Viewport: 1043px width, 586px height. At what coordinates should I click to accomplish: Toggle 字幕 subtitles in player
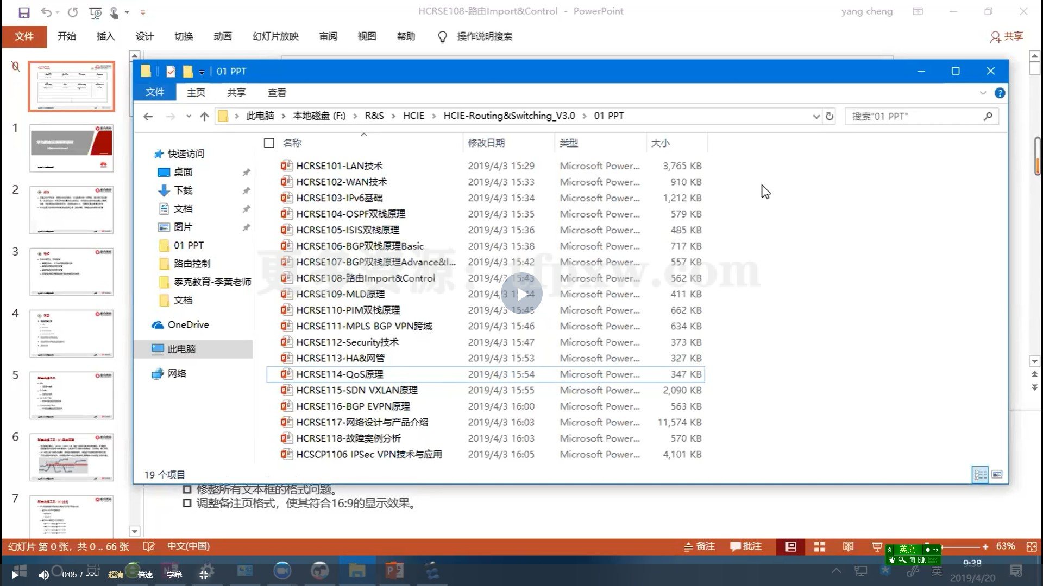click(174, 575)
